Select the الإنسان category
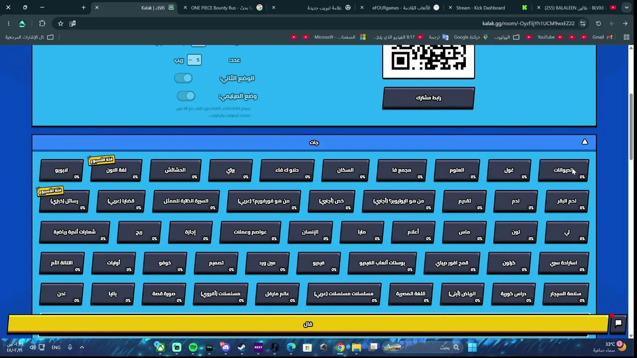 pyautogui.click(x=310, y=232)
